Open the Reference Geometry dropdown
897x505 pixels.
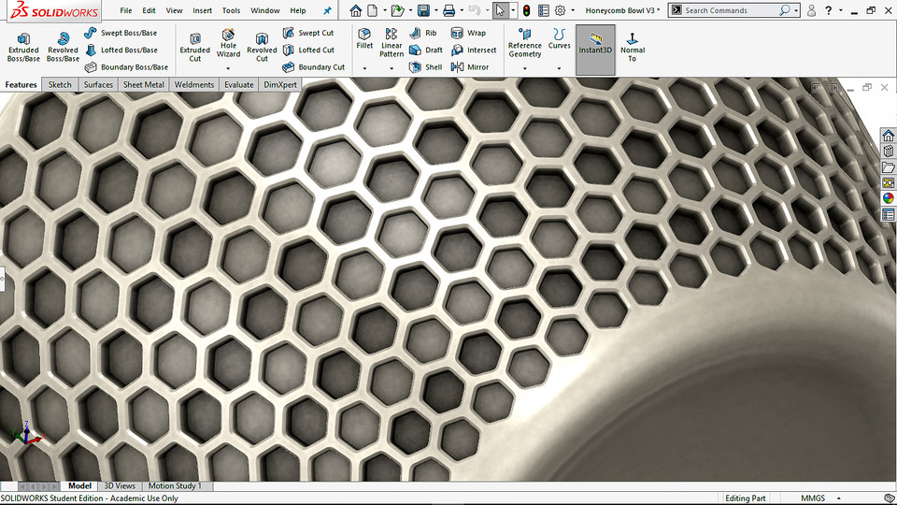click(525, 68)
